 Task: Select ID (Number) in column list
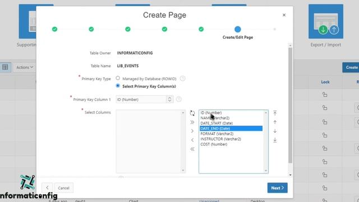[x=231, y=113]
